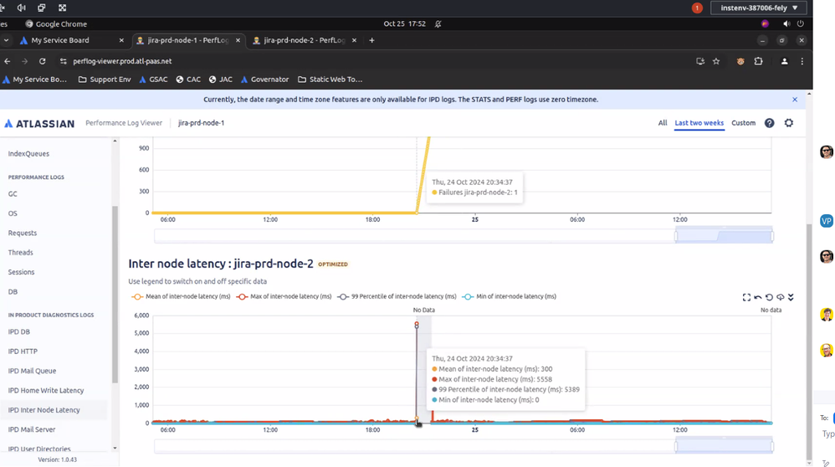
Task: Click the zoom undo arrow icon
Action: [x=758, y=297]
